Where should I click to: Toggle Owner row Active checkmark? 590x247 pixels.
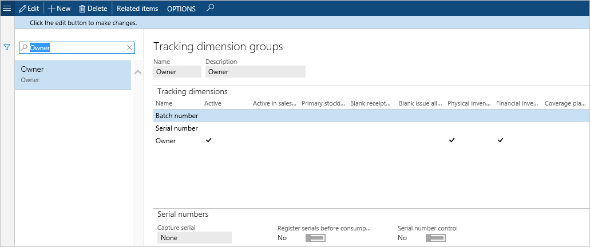208,140
